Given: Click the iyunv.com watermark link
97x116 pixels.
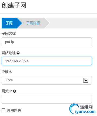Looking at the screenshot, I should coord(85,112).
